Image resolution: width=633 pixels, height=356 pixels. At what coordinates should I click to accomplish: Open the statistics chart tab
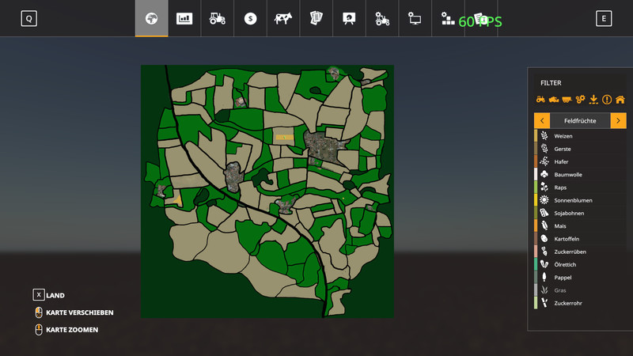coord(184,18)
